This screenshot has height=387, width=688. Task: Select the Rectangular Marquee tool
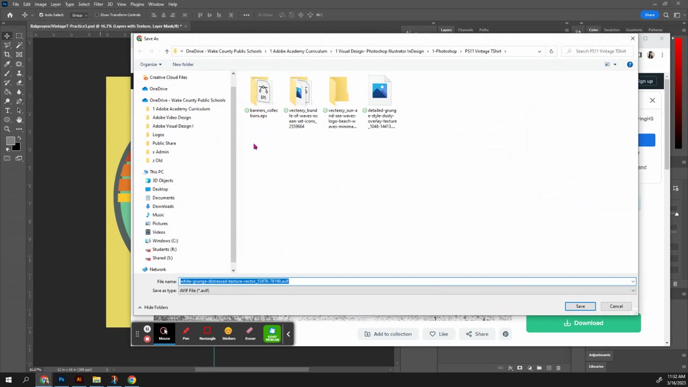point(19,35)
